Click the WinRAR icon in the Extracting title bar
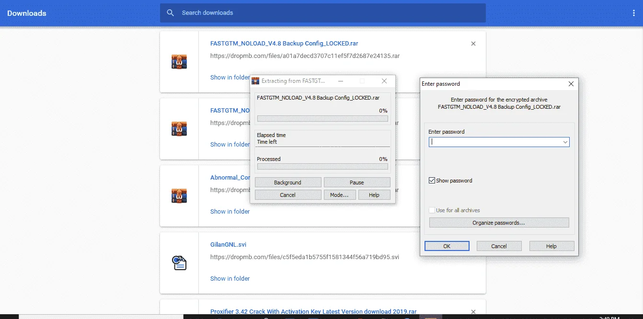 point(255,81)
